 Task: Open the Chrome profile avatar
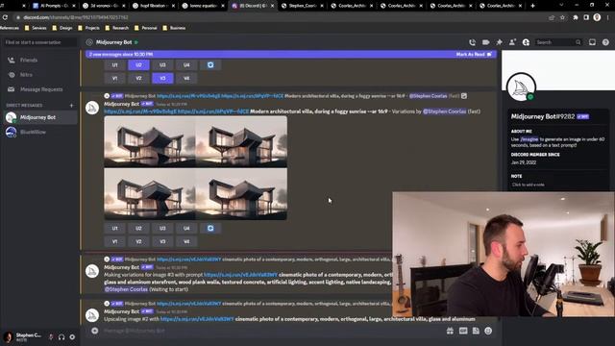(597, 17)
